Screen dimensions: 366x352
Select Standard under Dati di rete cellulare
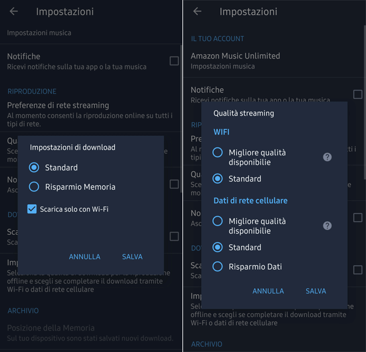(x=218, y=247)
